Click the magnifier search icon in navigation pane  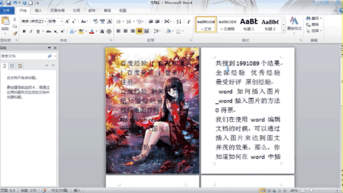coord(50,56)
